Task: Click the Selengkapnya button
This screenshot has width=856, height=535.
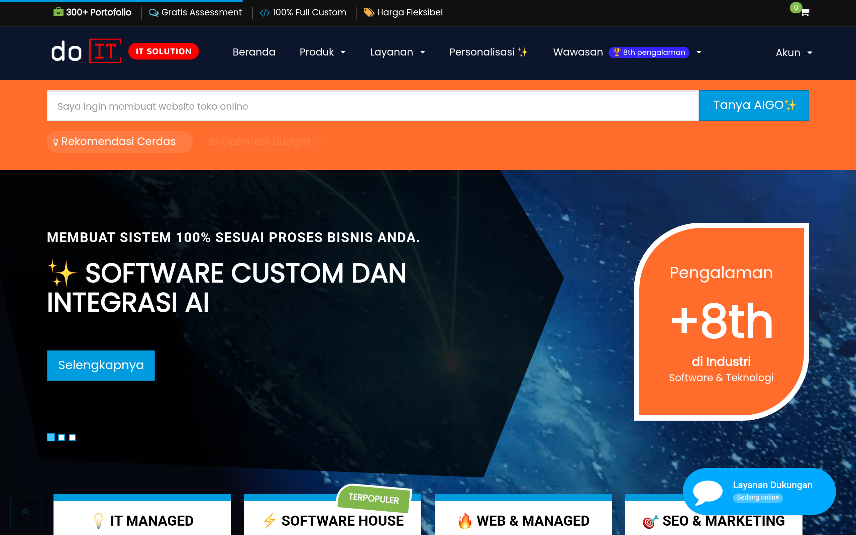Action: coord(101,365)
